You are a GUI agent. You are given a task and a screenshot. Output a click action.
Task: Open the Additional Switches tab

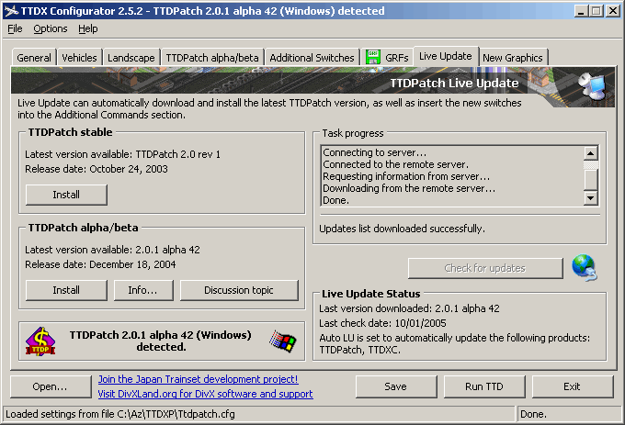pos(312,58)
